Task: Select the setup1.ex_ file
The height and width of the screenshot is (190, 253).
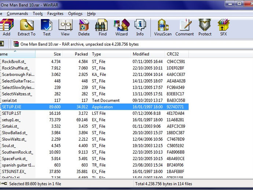Action: (x=11, y=120)
